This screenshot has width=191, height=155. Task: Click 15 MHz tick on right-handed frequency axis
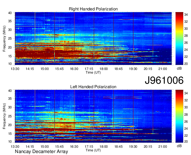tap(10, 56)
